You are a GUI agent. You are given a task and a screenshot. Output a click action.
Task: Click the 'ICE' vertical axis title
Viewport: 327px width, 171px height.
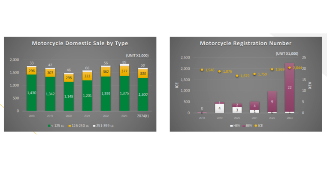coord(177,85)
